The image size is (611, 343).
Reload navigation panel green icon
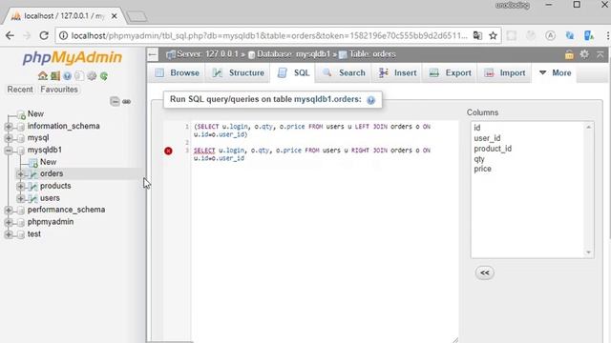coord(104,76)
